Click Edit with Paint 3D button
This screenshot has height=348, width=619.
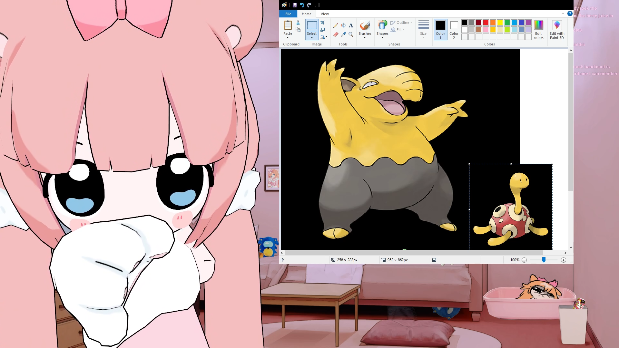click(557, 29)
